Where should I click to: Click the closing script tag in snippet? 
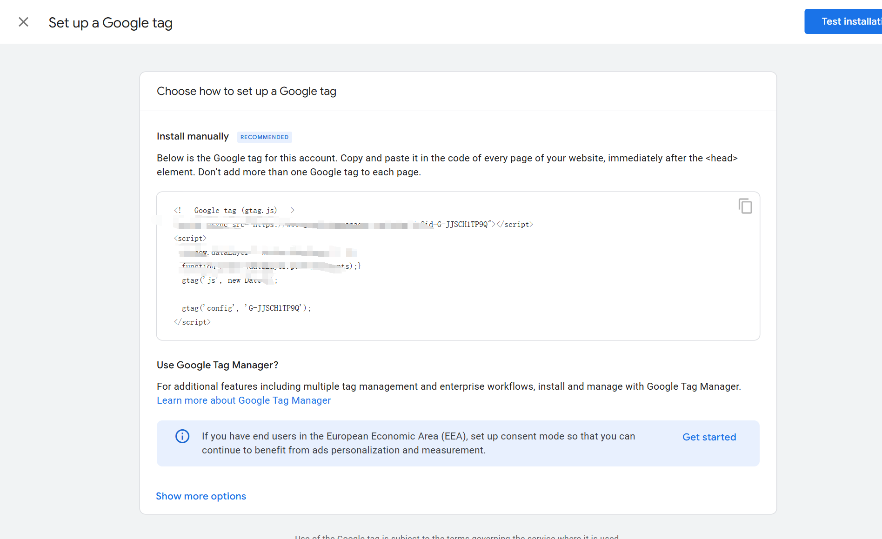click(192, 322)
